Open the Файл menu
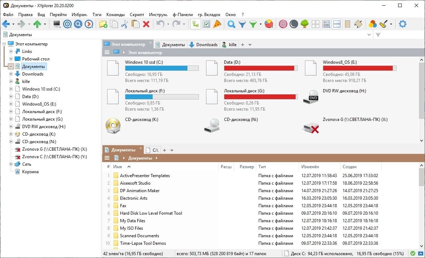Image resolution: width=425 pixels, height=258 pixels. pyautogui.click(x=8, y=15)
